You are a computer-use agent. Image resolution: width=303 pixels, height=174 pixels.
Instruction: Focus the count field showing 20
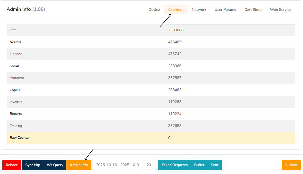pyautogui.click(x=150, y=165)
